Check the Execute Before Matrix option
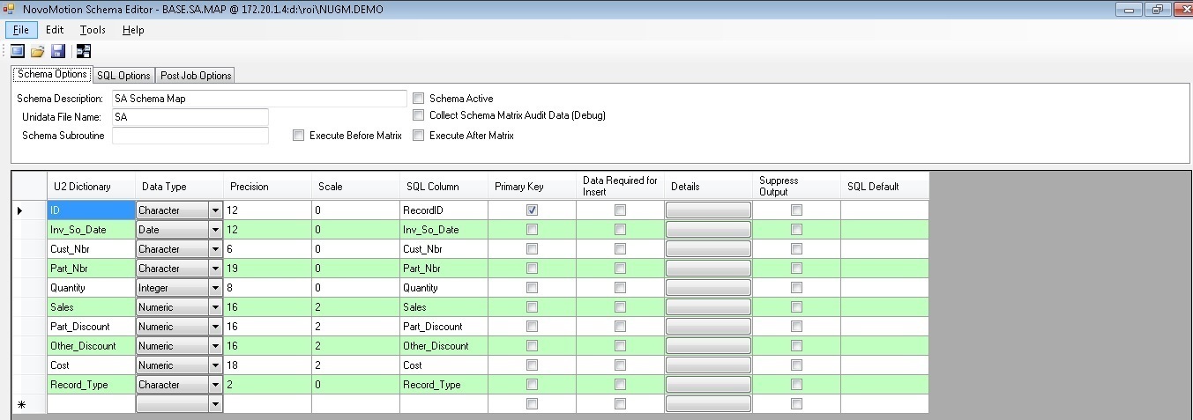This screenshot has height=420, width=1193. pyautogui.click(x=299, y=136)
